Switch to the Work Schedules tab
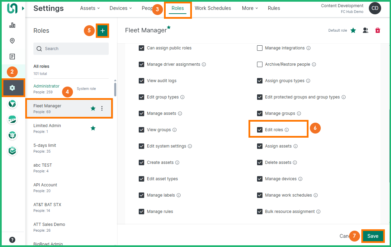Image resolution: width=391 pixels, height=247 pixels. pyautogui.click(x=213, y=8)
